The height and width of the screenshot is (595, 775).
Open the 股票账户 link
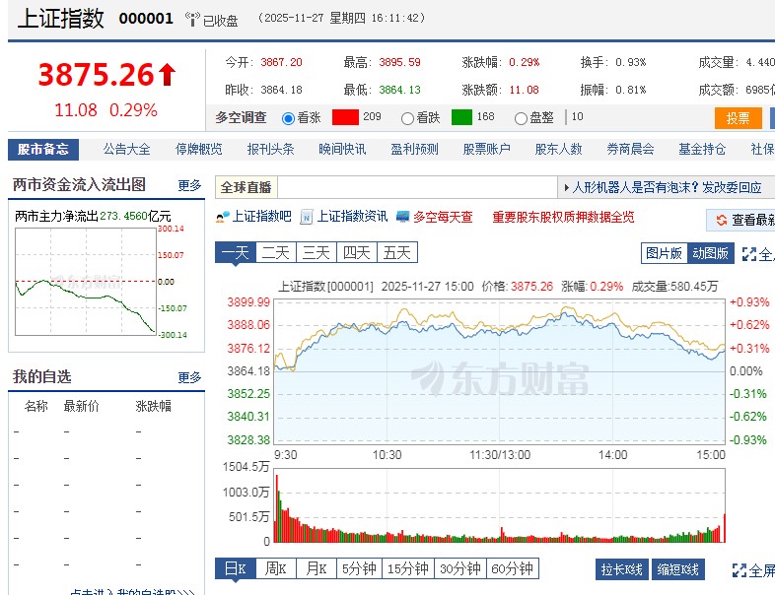tap(486, 149)
